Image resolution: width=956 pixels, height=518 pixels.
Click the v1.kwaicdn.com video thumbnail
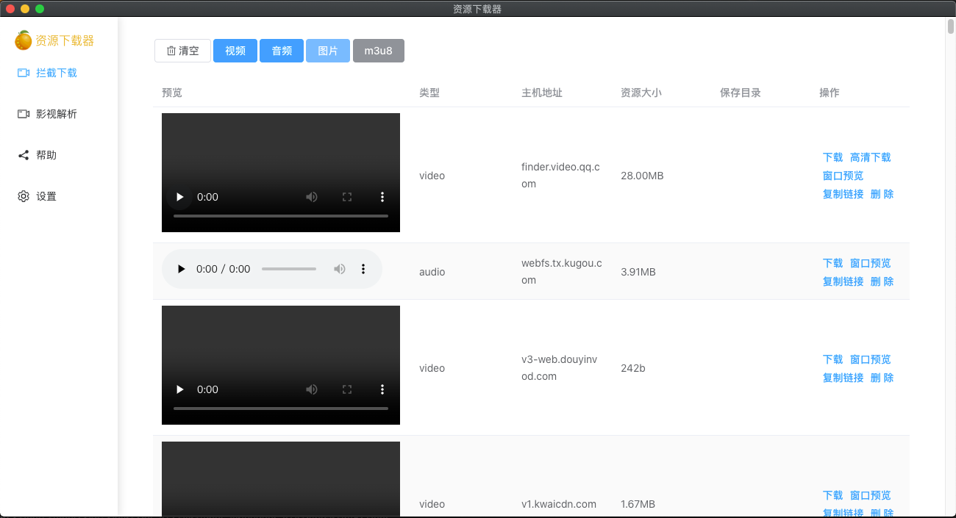[x=281, y=479]
